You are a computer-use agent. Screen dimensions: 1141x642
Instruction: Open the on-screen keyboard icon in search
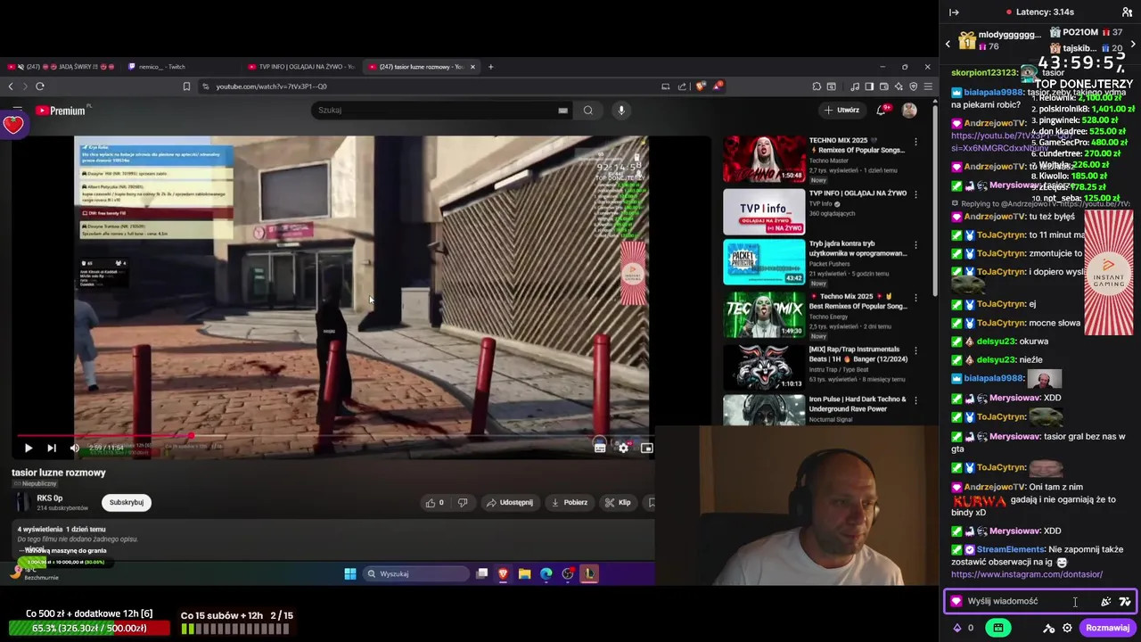click(x=562, y=111)
